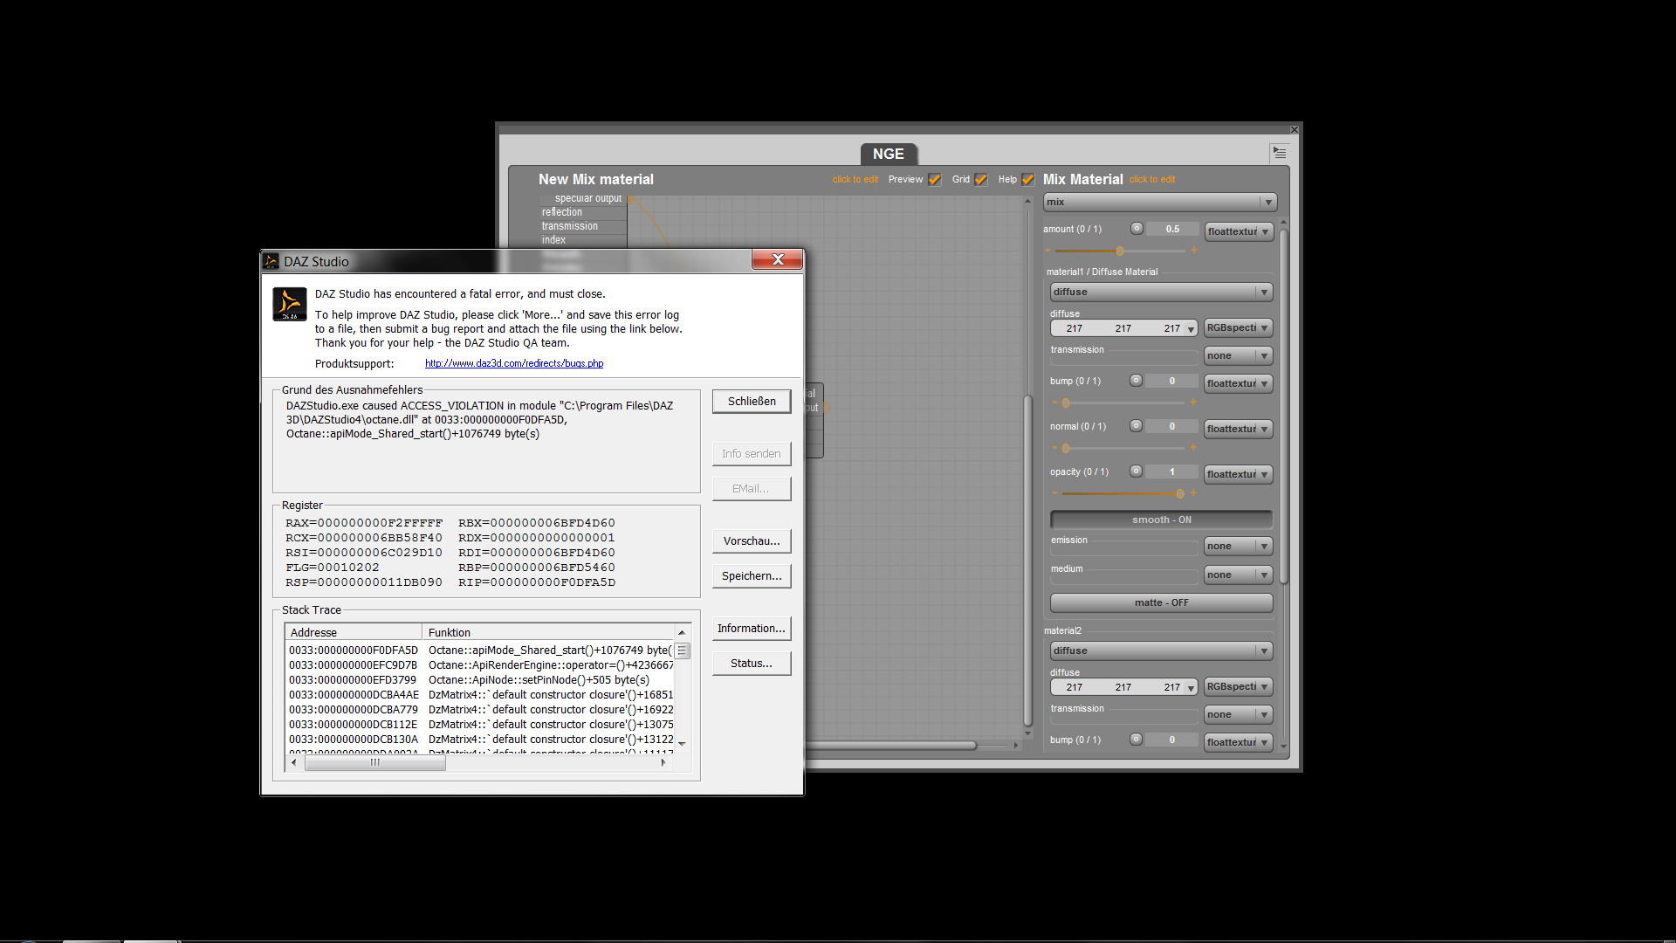Toggle the smooth - ON button

(x=1160, y=520)
